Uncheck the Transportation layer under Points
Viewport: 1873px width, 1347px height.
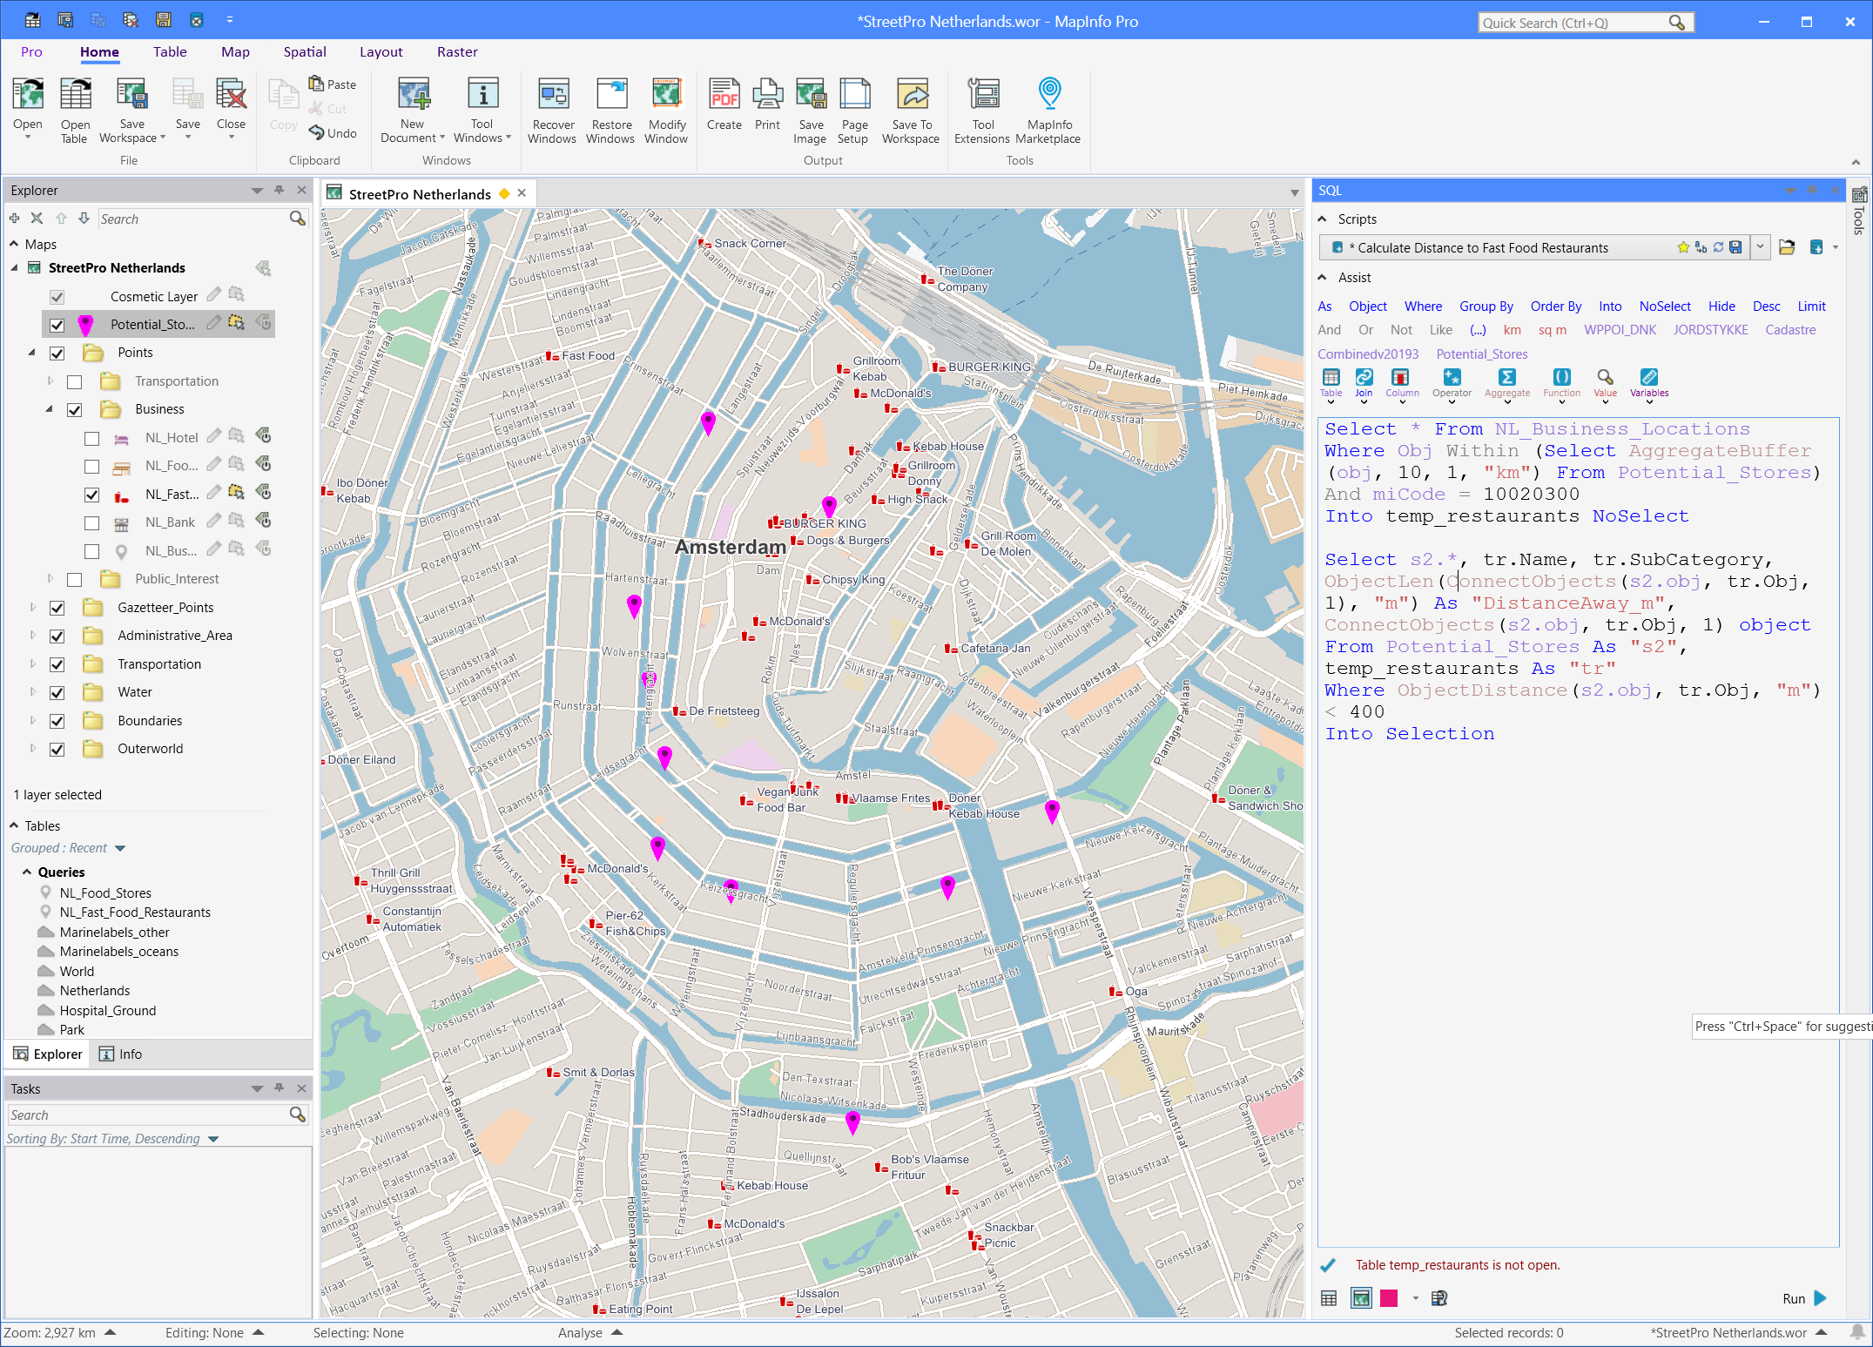point(75,381)
